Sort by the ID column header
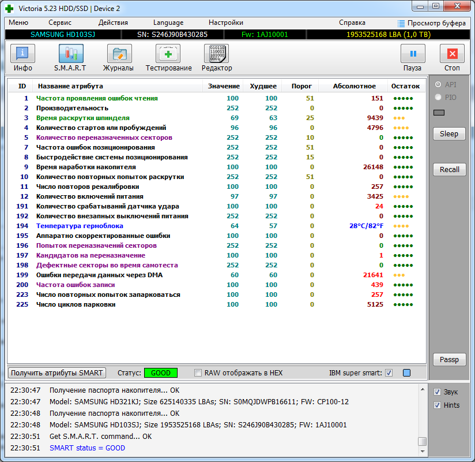 point(20,86)
